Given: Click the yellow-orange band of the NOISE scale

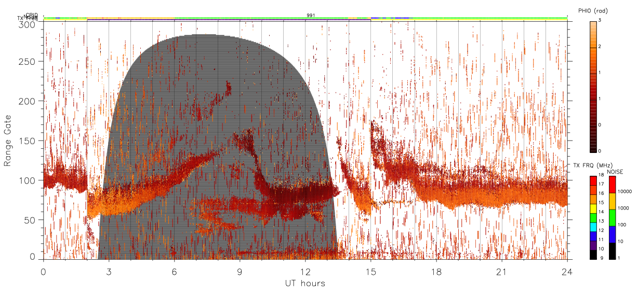Looking at the screenshot, I should click(x=612, y=201).
